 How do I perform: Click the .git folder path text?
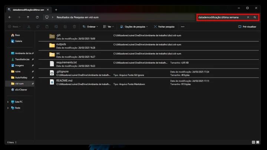[x=147, y=36]
